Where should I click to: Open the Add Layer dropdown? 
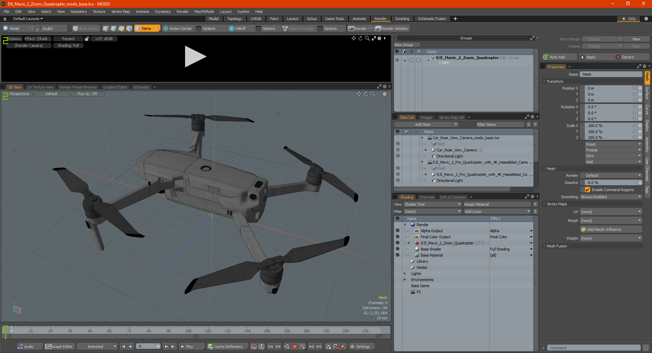point(497,211)
